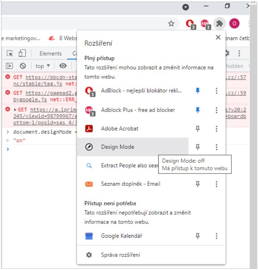Click the AdBlock toolbar icon
258x270 pixels.
[x=190, y=24]
